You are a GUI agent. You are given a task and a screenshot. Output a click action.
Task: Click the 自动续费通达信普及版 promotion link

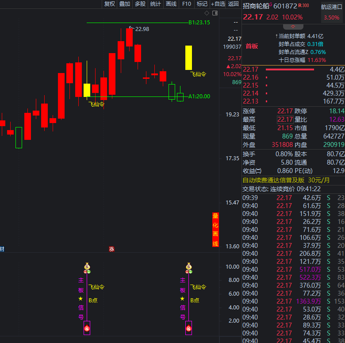(x=286, y=180)
